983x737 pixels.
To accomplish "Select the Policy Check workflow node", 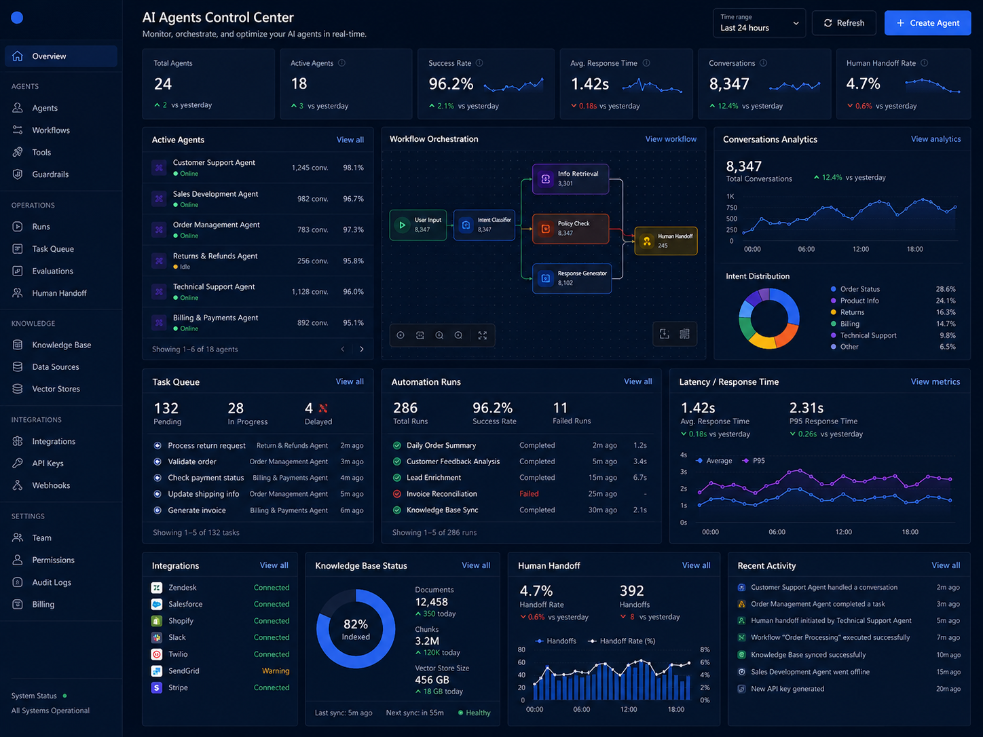I will point(570,229).
